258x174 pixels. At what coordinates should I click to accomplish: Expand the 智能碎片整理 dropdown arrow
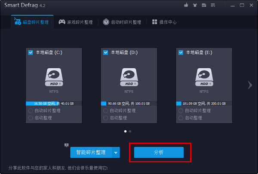(116, 153)
